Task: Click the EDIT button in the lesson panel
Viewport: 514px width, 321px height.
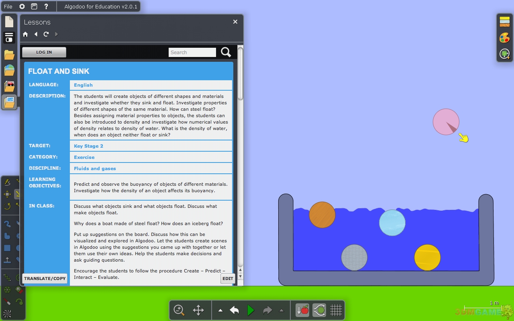Action: [x=228, y=278]
